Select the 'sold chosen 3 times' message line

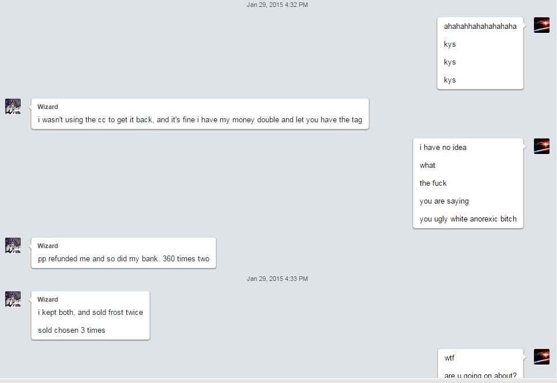pyautogui.click(x=71, y=330)
